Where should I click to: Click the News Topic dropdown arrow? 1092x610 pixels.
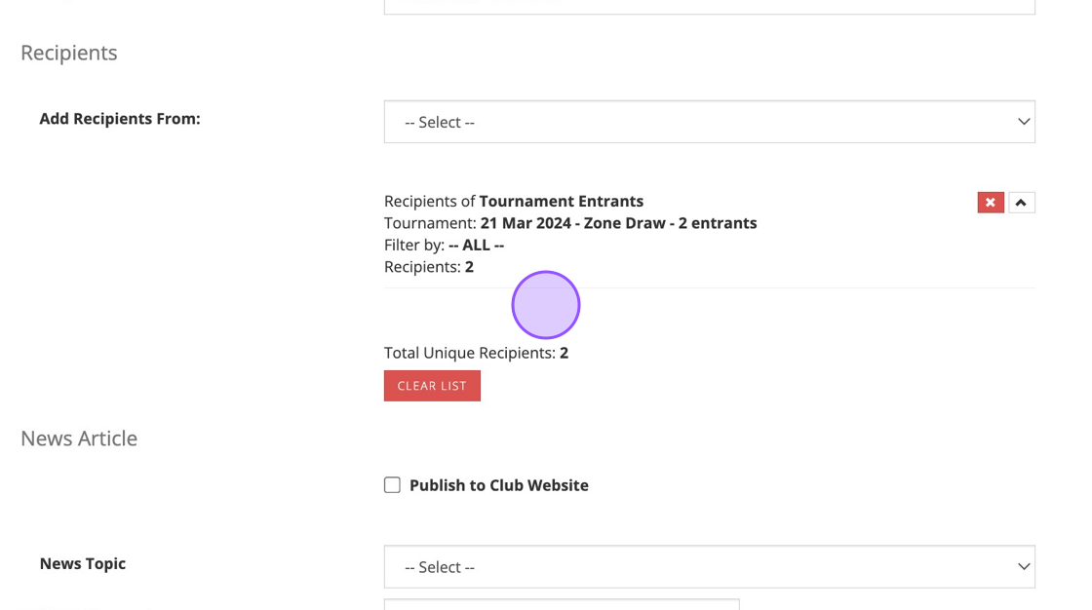pyautogui.click(x=1023, y=567)
